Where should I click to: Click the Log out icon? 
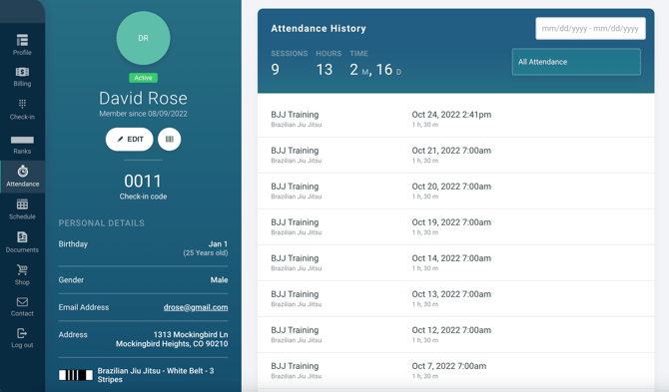(x=22, y=333)
